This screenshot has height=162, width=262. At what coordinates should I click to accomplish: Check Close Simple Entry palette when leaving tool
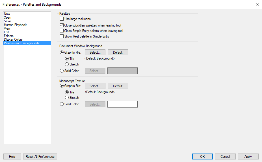[x=62, y=31]
